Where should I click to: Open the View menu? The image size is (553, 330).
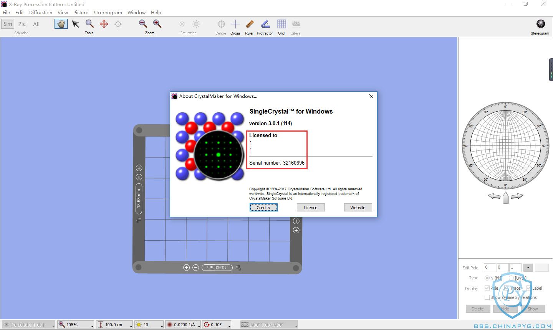tap(63, 12)
